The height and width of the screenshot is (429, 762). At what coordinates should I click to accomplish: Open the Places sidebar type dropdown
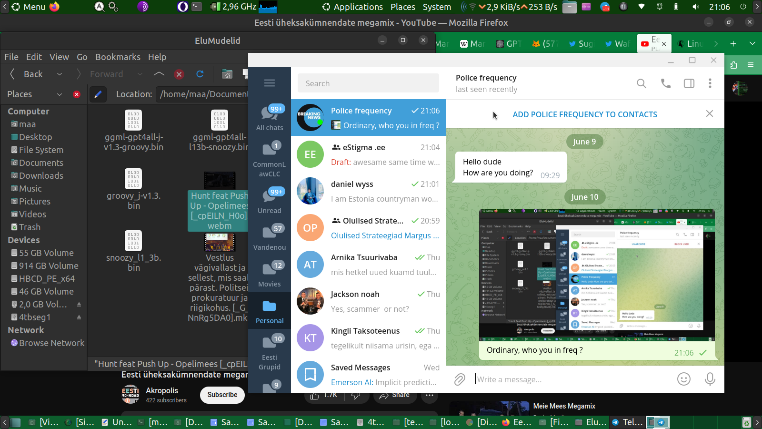(35, 94)
